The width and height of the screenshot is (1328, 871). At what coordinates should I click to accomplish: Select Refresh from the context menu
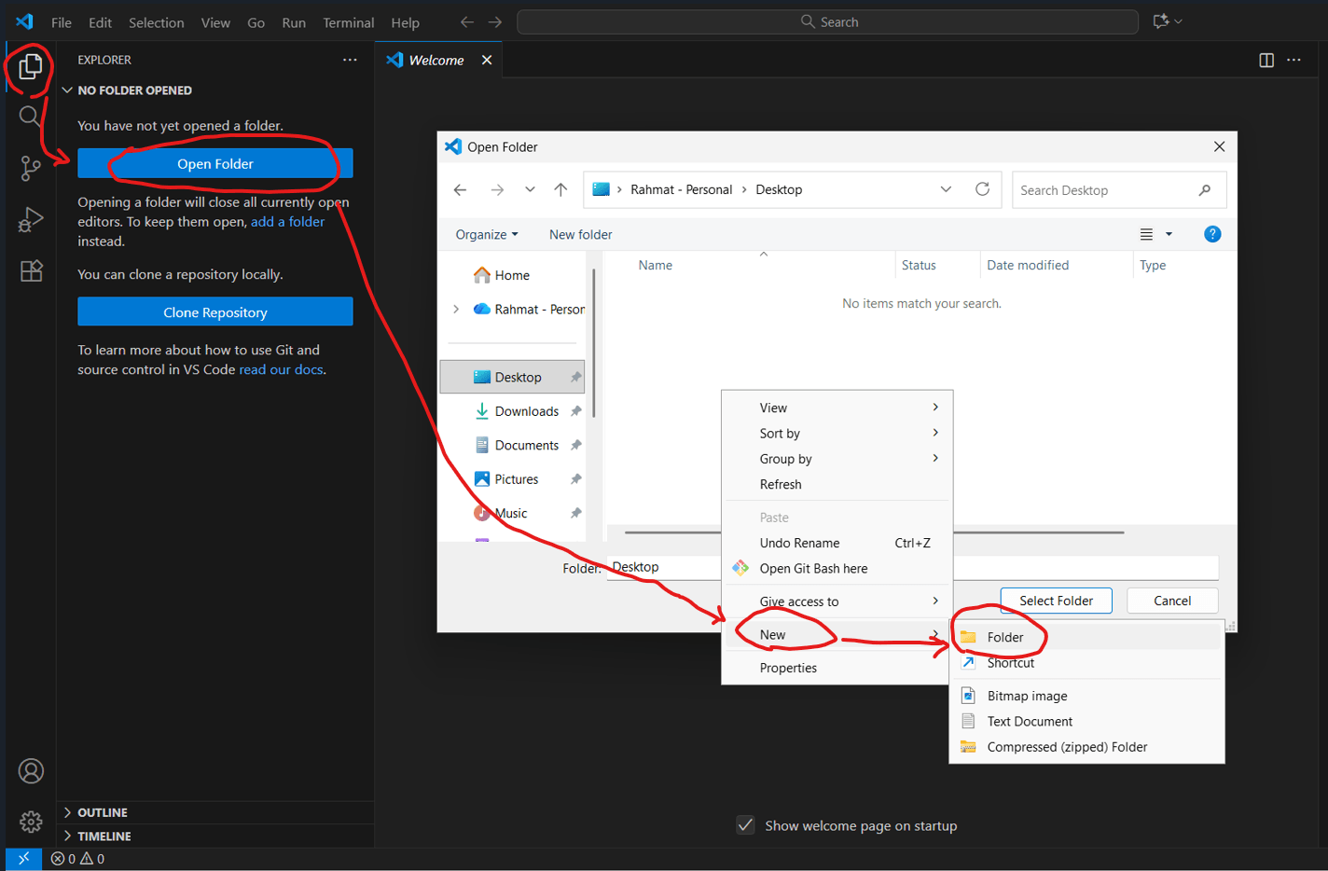pos(781,484)
